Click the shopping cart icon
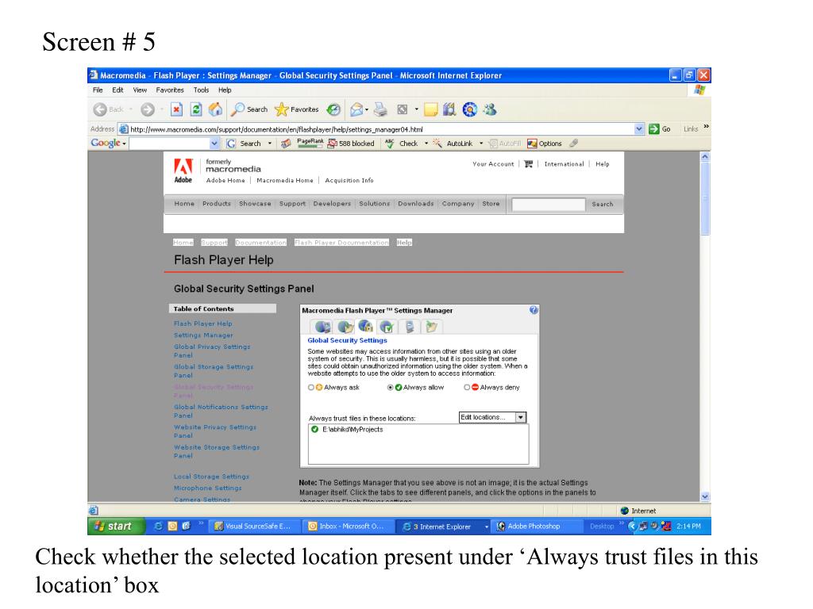 pyautogui.click(x=528, y=164)
